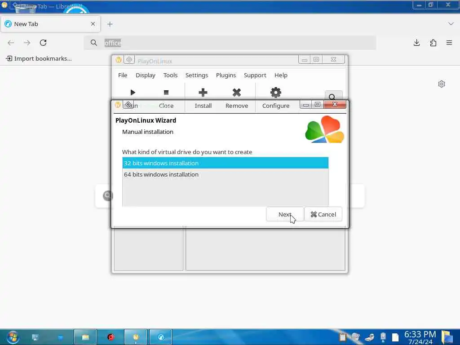Image resolution: width=460 pixels, height=345 pixels.
Task: Go forward in the browser
Action: pyautogui.click(x=27, y=43)
